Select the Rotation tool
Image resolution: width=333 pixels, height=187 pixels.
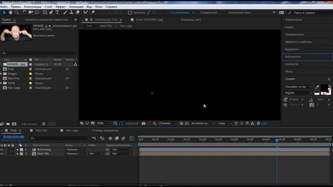[24, 12]
